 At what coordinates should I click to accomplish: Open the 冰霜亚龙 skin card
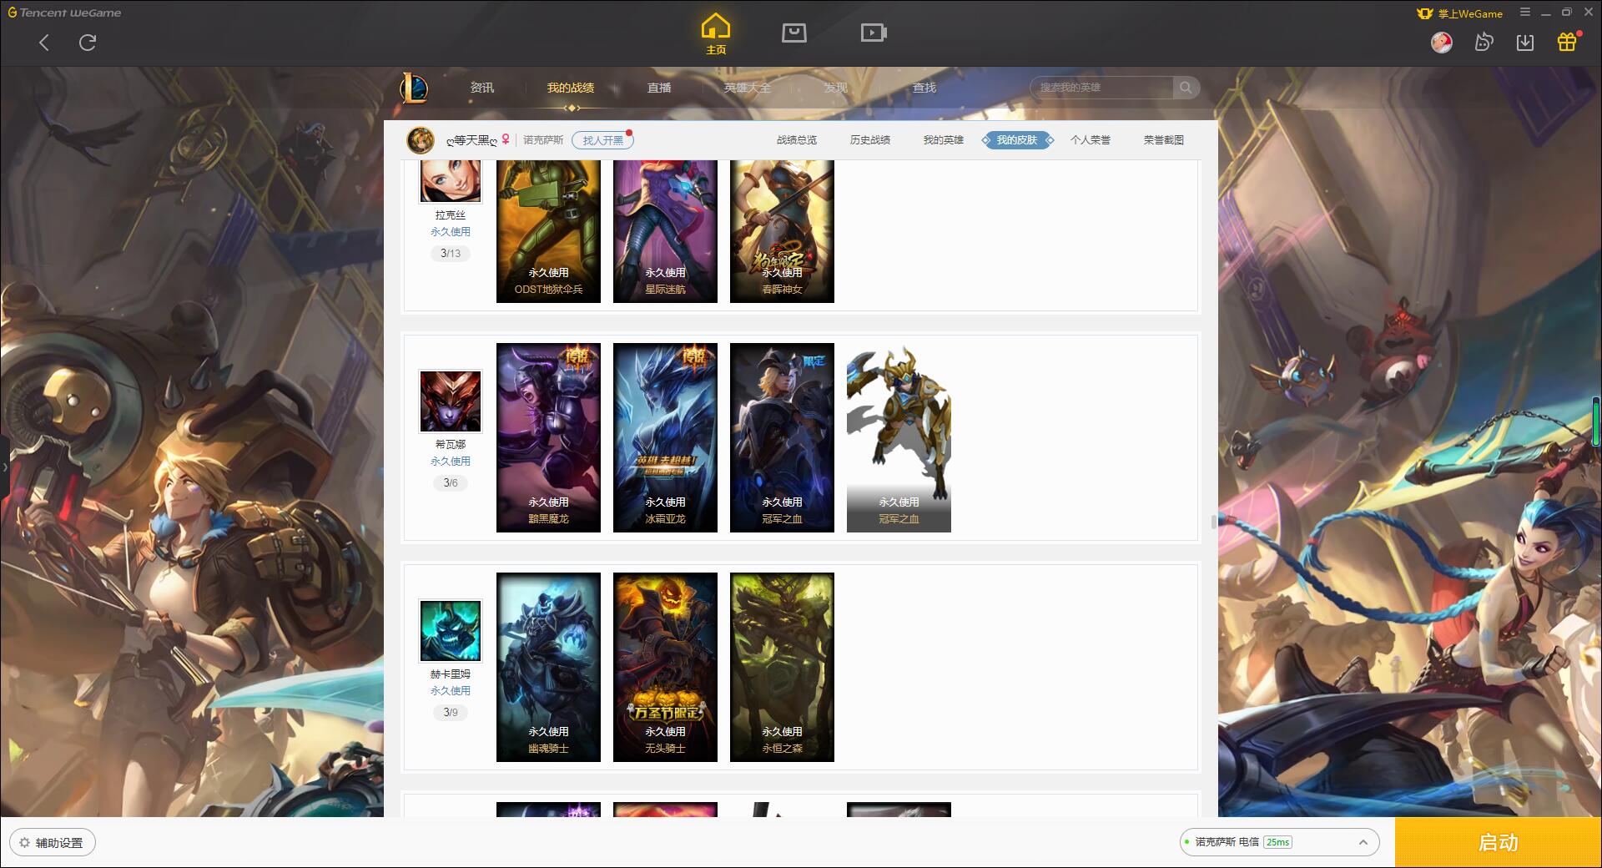point(665,437)
